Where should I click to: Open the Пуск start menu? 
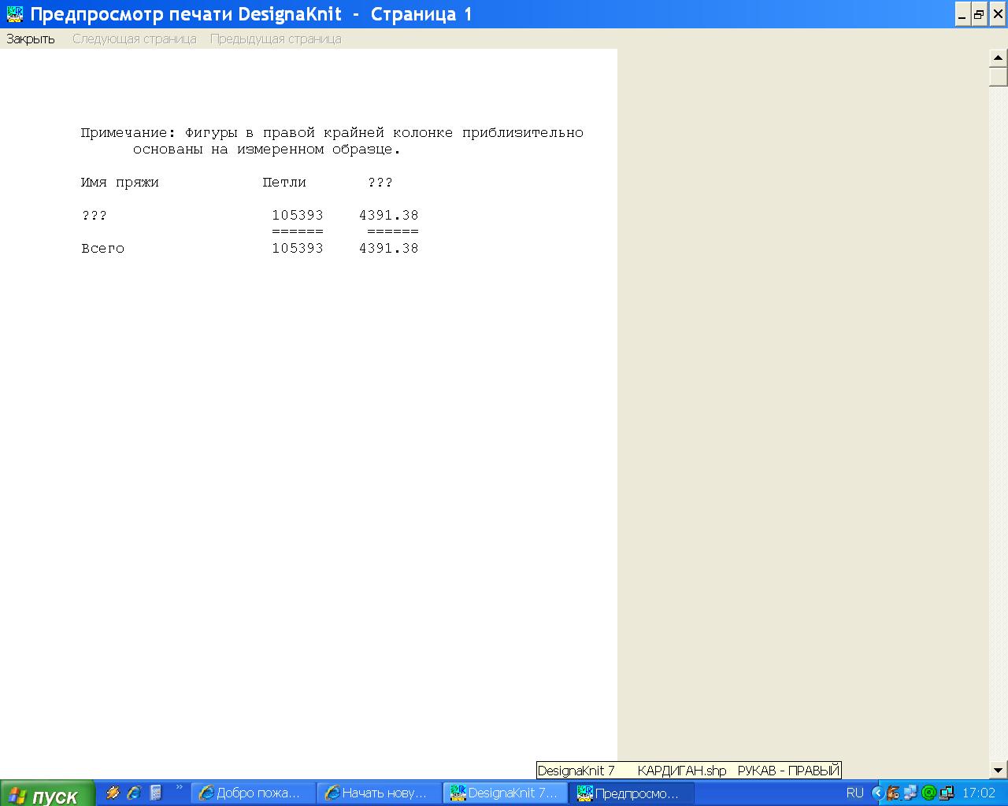coord(47,793)
